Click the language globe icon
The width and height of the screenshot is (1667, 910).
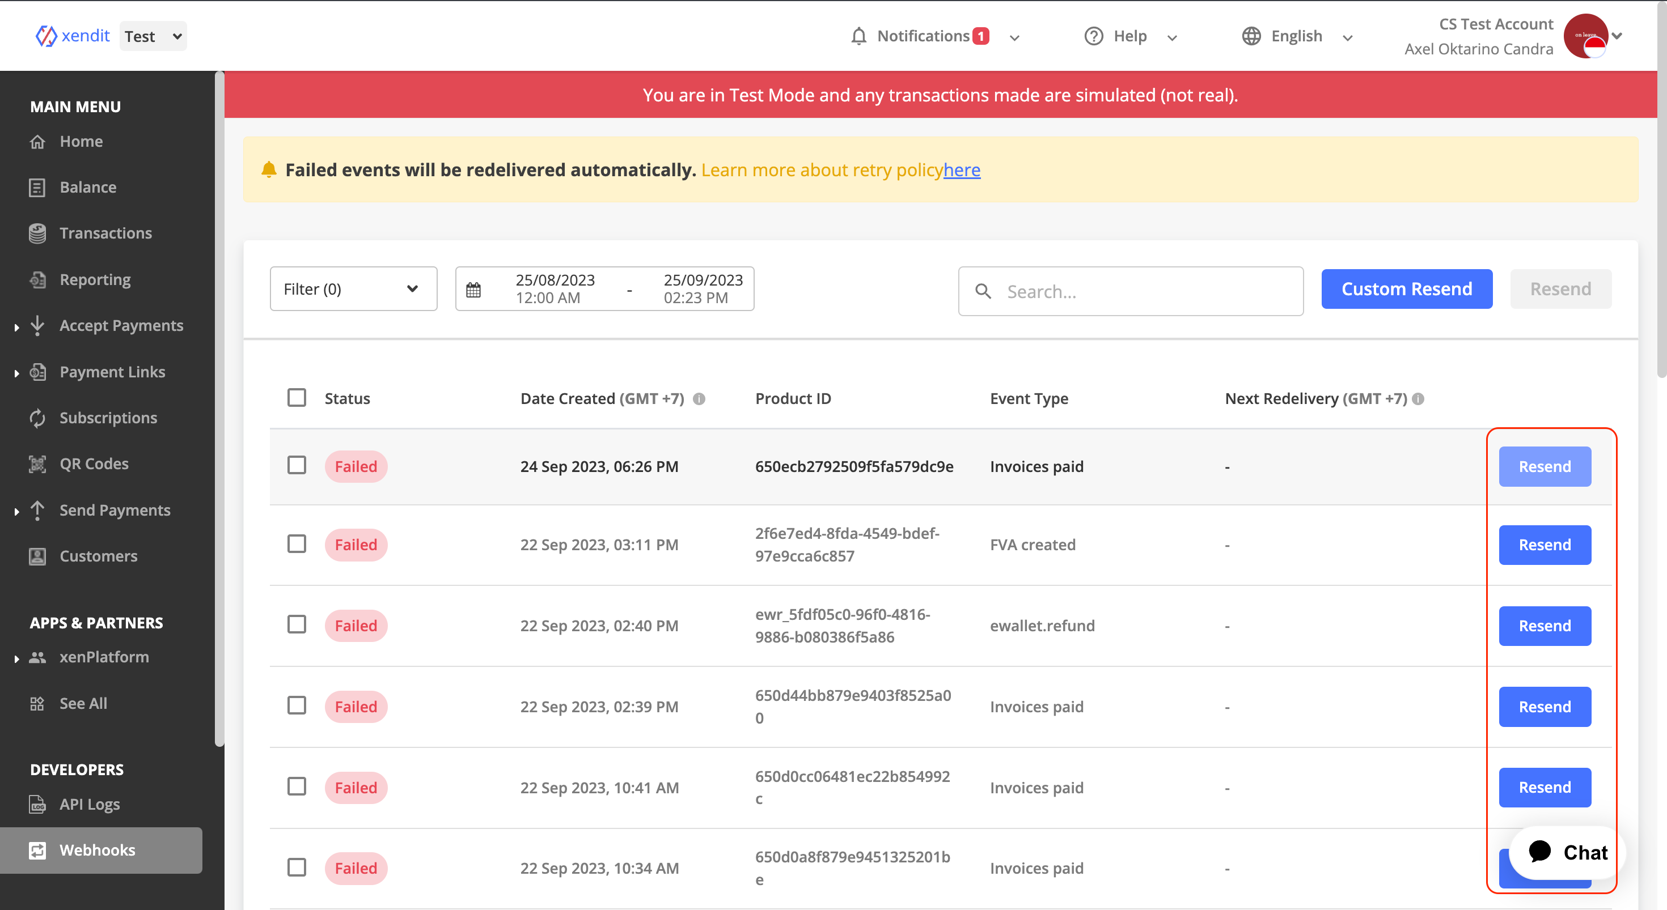[x=1250, y=36]
